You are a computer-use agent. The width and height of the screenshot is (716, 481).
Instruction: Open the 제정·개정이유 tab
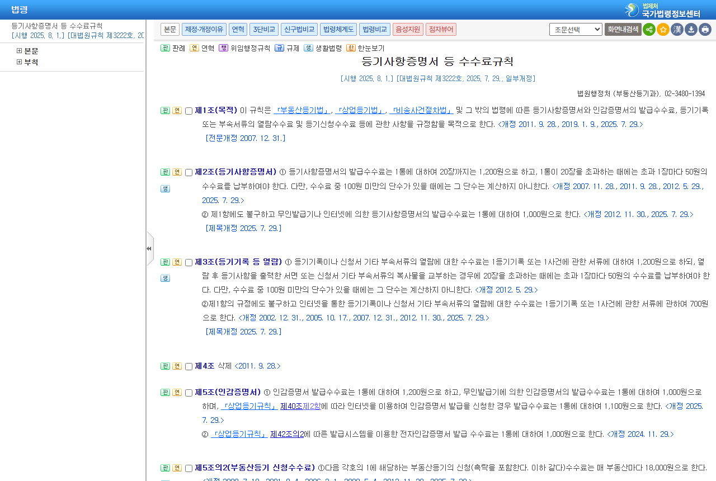point(204,29)
